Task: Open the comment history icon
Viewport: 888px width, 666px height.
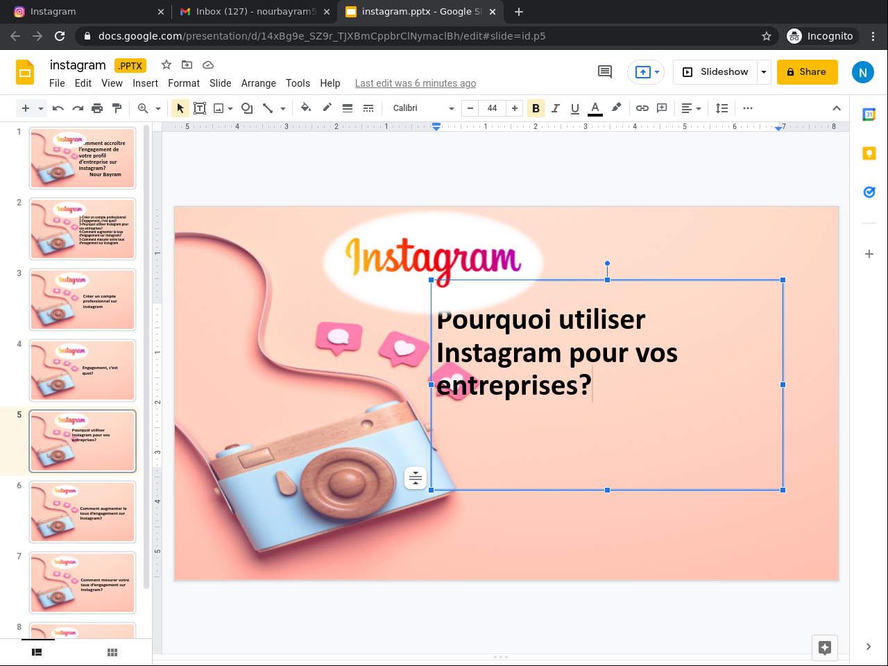Action: click(605, 72)
